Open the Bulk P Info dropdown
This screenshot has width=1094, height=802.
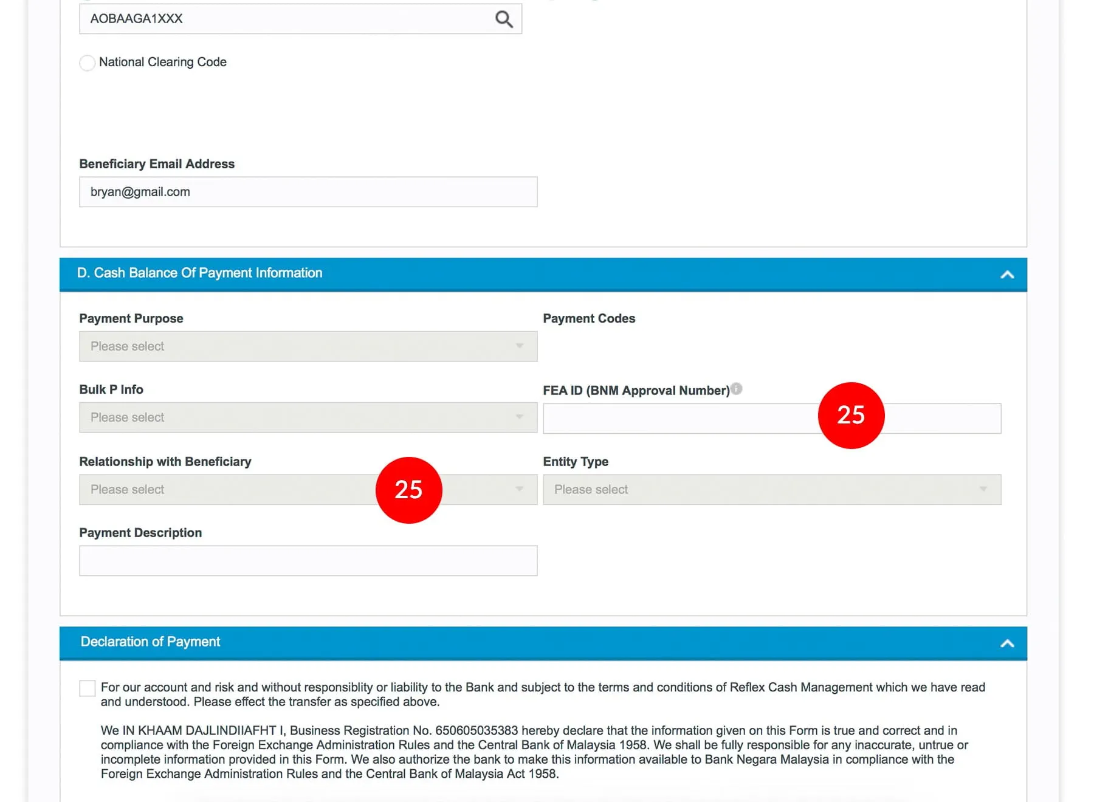[308, 417]
